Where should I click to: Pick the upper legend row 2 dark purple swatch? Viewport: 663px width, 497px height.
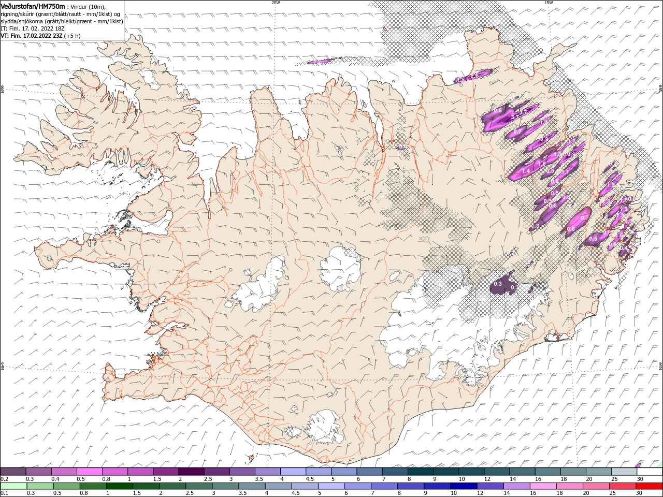coord(191,471)
